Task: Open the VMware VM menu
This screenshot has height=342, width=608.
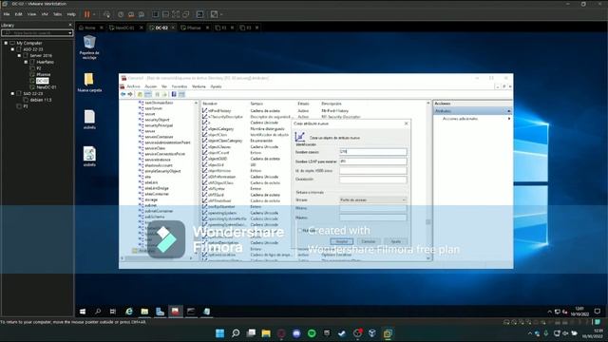Action: click(45, 14)
